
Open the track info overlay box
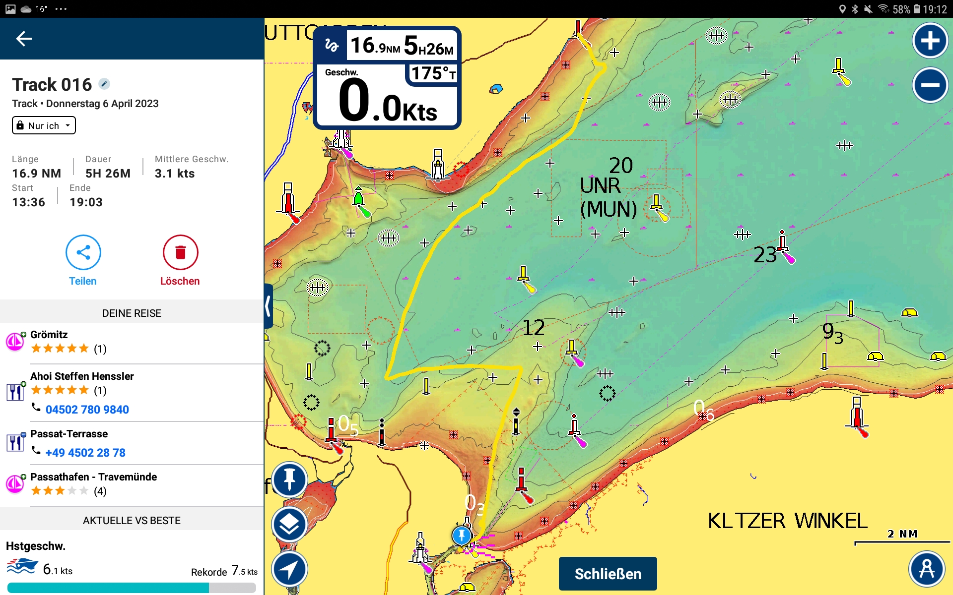[387, 78]
